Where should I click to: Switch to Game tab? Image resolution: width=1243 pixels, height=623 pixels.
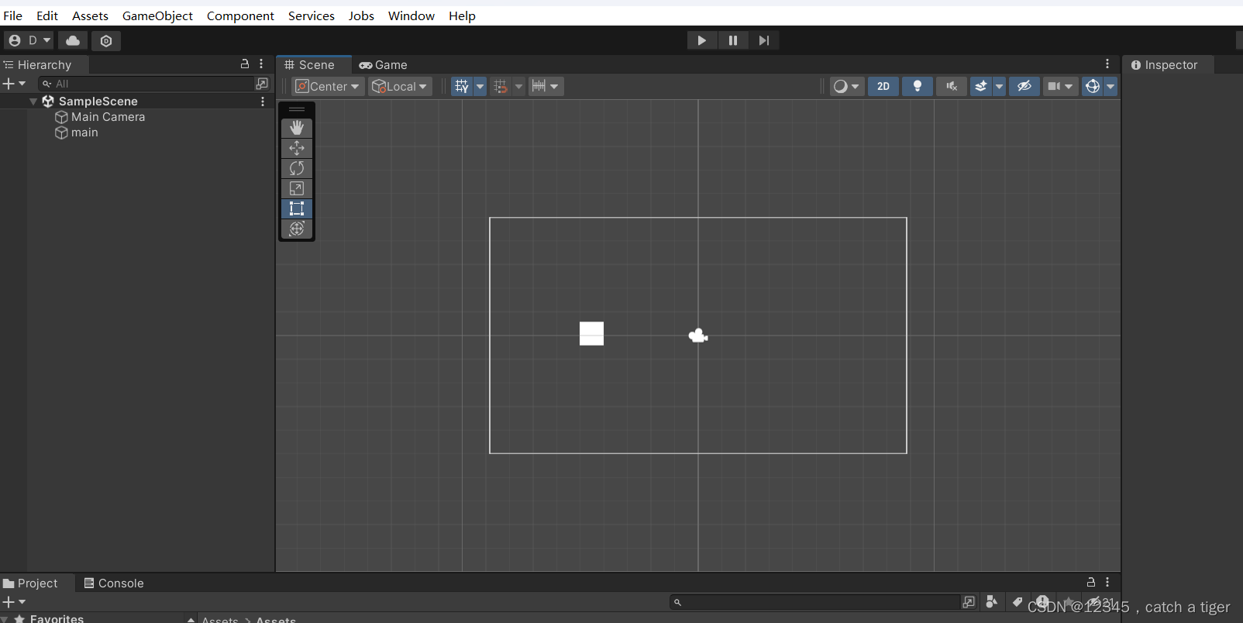pos(383,65)
